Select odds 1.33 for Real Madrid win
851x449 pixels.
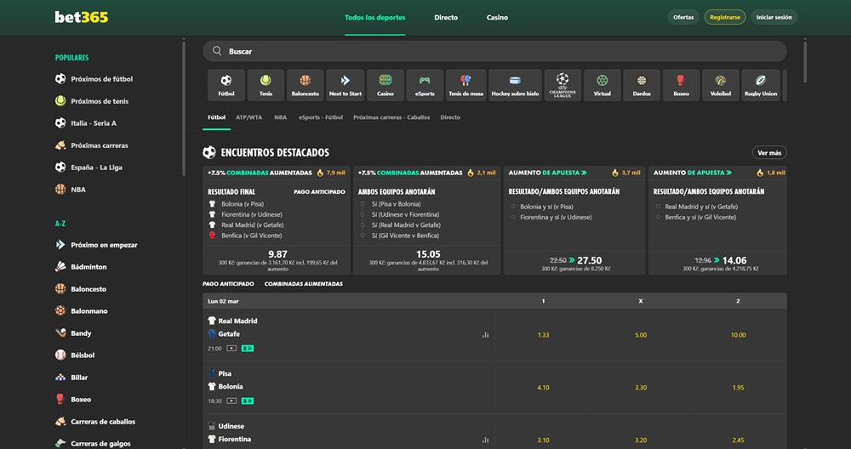pos(543,335)
